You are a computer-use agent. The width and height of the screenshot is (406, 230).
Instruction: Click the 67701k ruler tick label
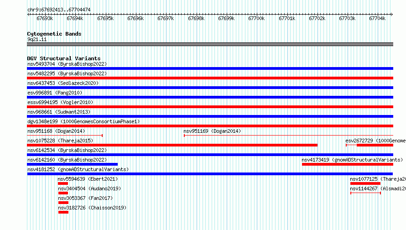[x=287, y=18]
